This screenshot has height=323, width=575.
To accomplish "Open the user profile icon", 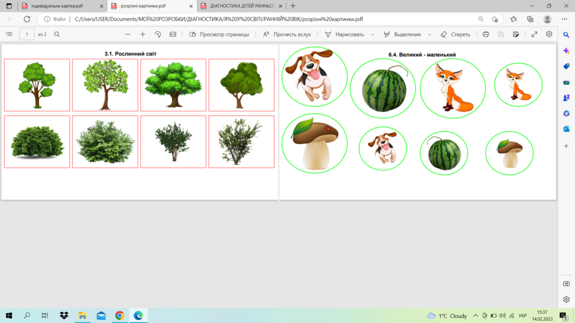I will click(547, 19).
